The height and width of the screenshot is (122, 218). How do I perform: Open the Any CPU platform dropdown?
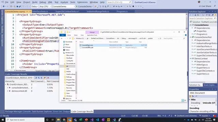tap(45, 6)
